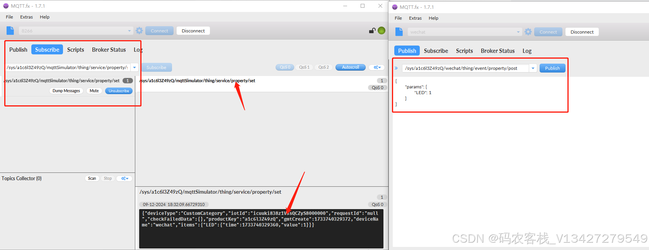Select Subscribe tab in right window
This screenshot has width=649, height=250.
coord(436,51)
